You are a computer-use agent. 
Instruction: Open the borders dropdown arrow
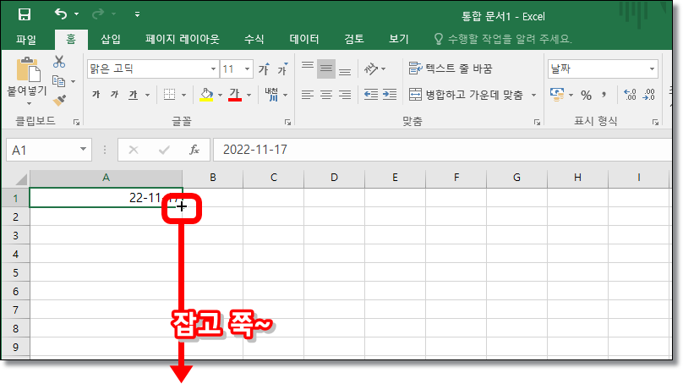click(184, 95)
